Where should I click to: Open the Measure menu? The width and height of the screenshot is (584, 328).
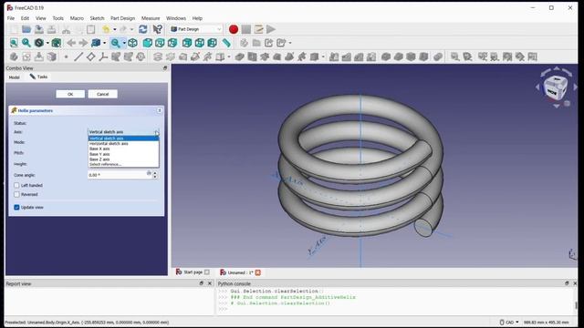[x=151, y=18]
